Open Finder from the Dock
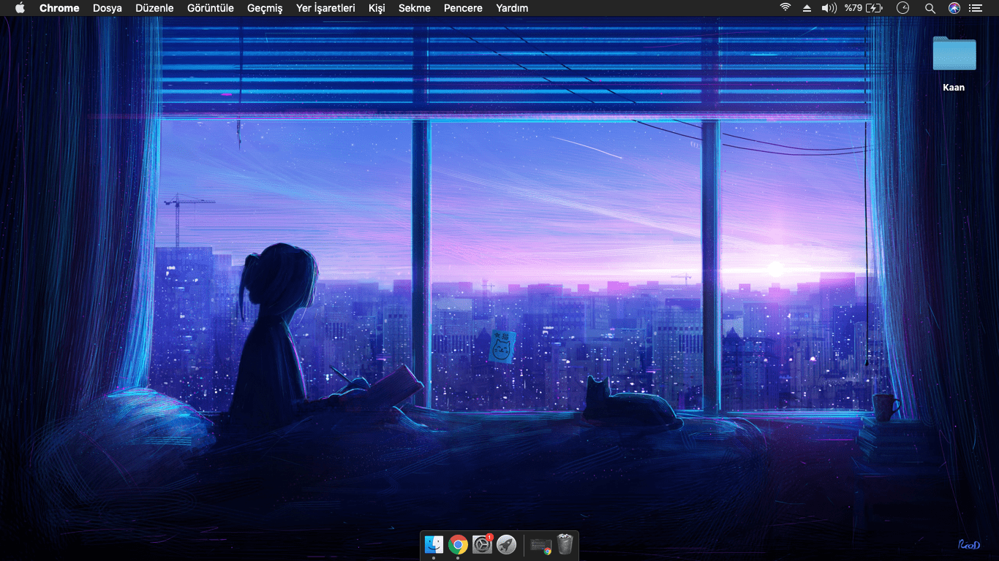Viewport: 999px width, 561px height. [434, 544]
